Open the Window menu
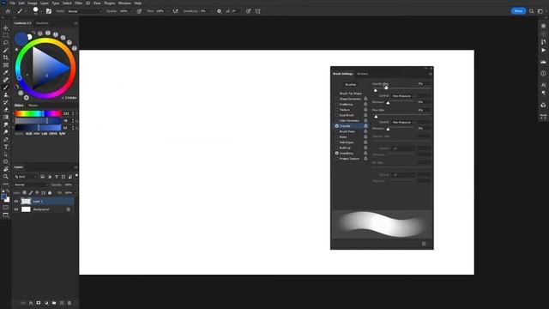 tap(124, 3)
